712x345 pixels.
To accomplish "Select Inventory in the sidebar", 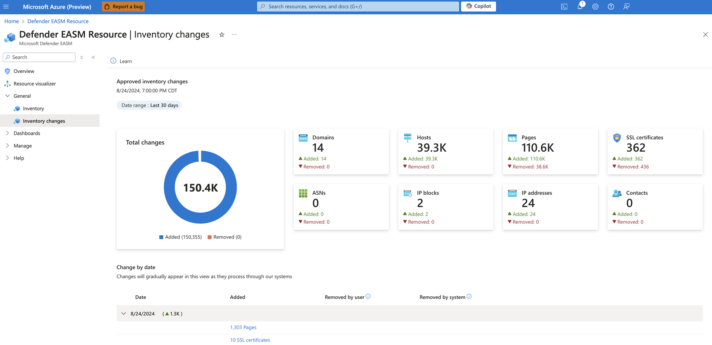I will tap(34, 108).
